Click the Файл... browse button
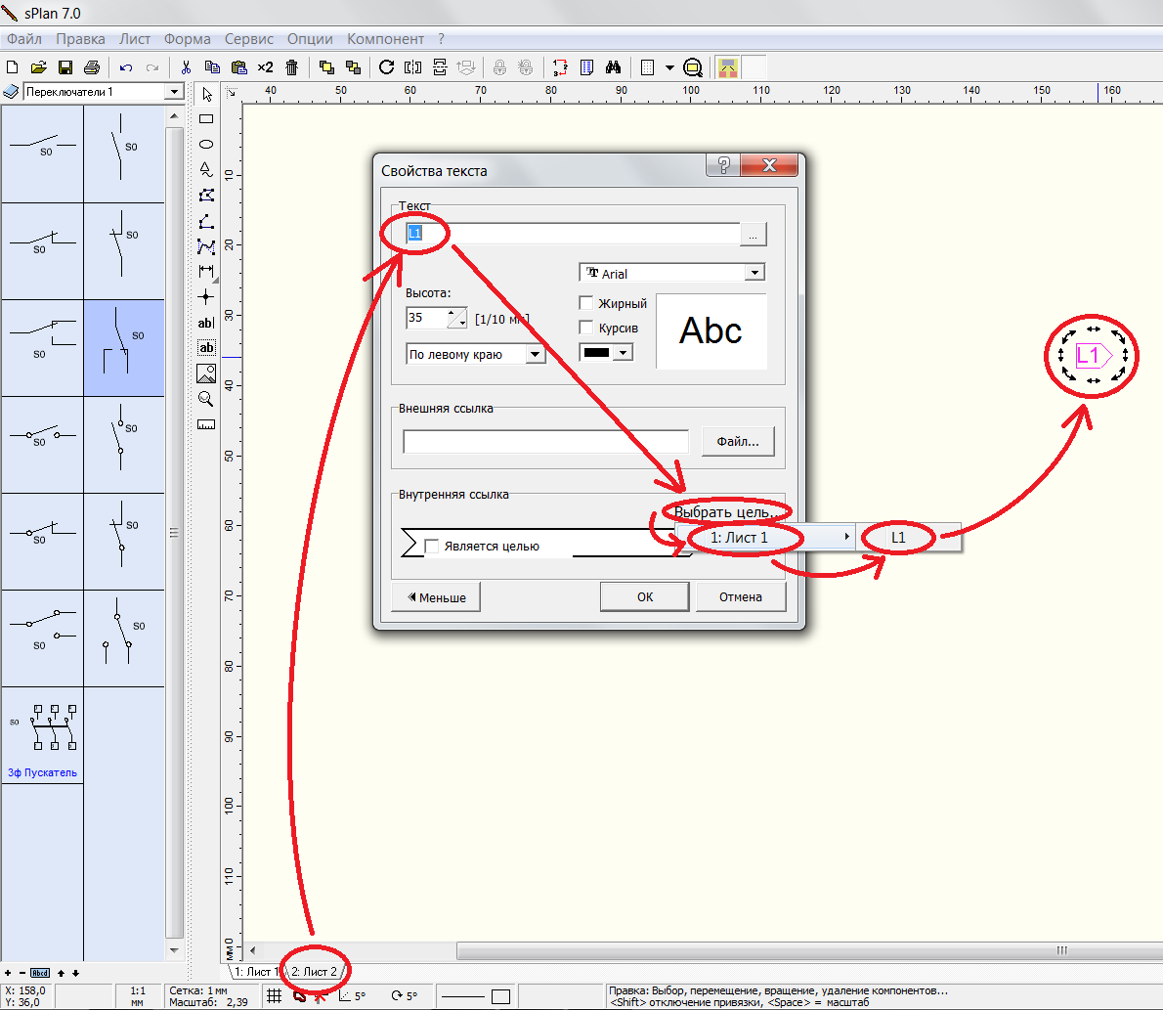 click(737, 442)
